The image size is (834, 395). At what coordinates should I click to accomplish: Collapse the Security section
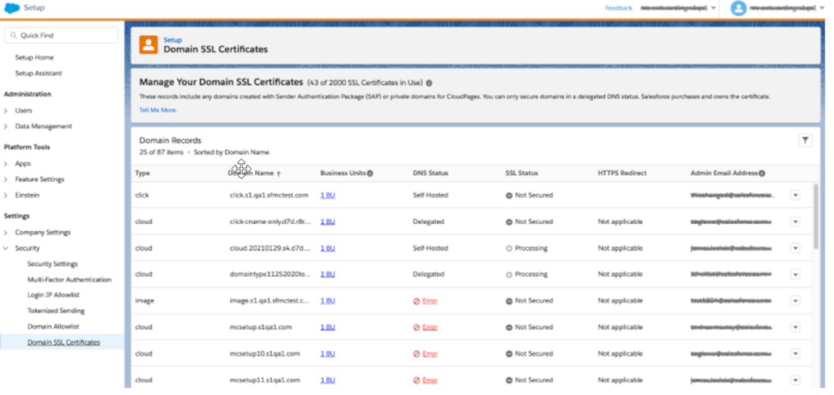6,249
